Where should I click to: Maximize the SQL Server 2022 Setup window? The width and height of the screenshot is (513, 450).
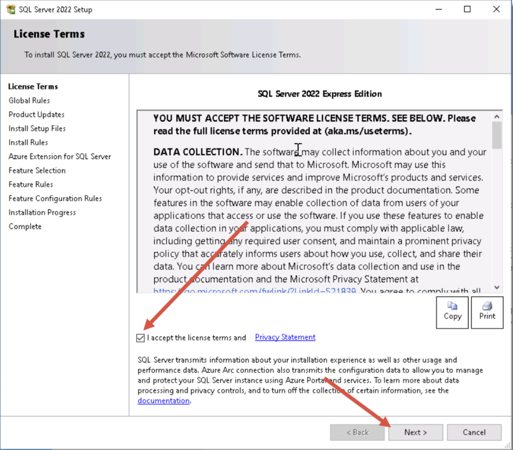pos(468,9)
